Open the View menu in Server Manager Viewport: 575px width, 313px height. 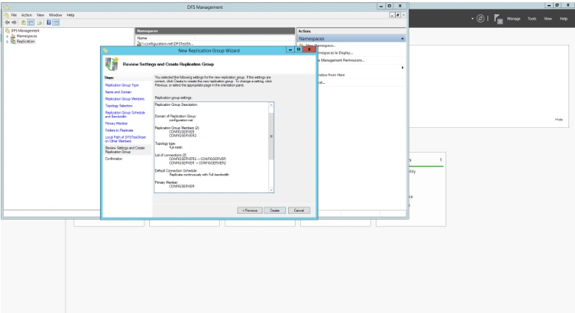548,18
